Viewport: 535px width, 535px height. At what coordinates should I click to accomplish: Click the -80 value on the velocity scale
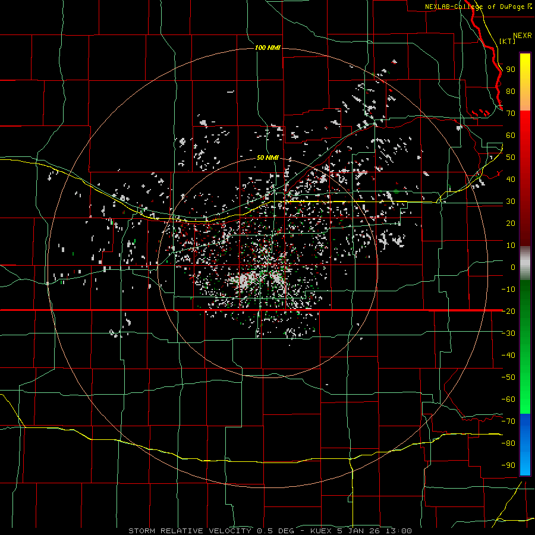click(x=508, y=443)
